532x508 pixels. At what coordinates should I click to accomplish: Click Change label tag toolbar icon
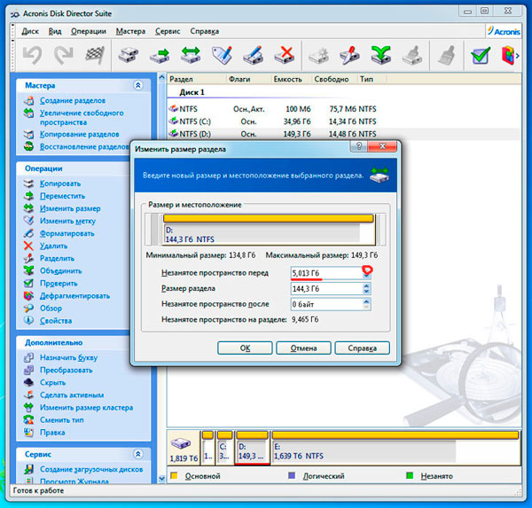point(222,55)
